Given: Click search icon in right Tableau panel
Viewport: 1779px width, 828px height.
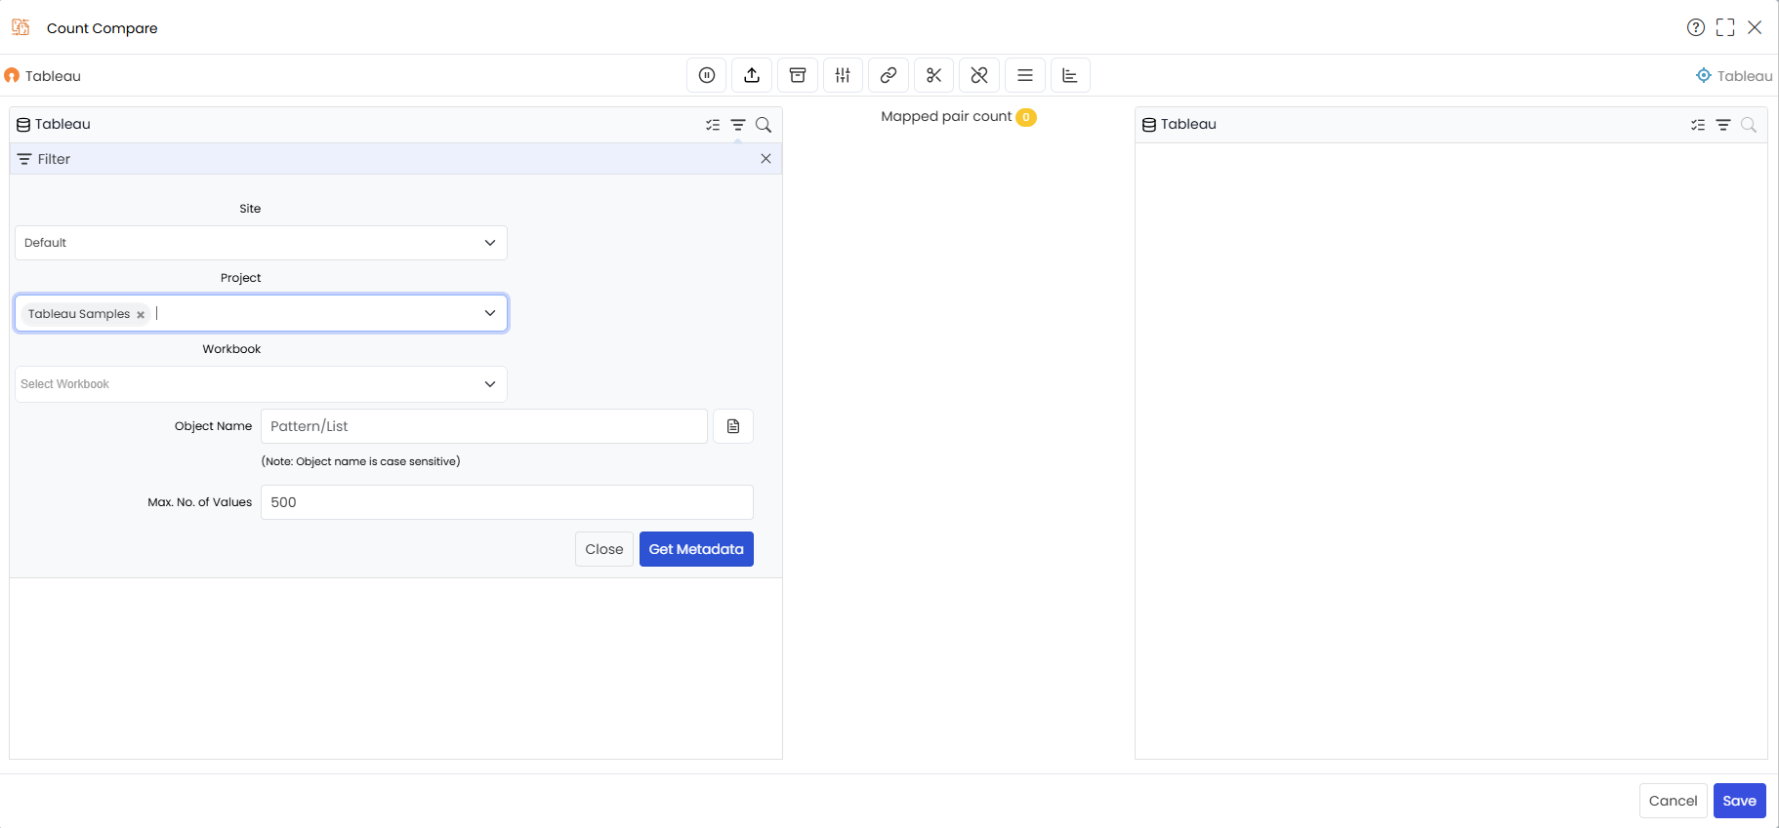Looking at the screenshot, I should [1749, 125].
